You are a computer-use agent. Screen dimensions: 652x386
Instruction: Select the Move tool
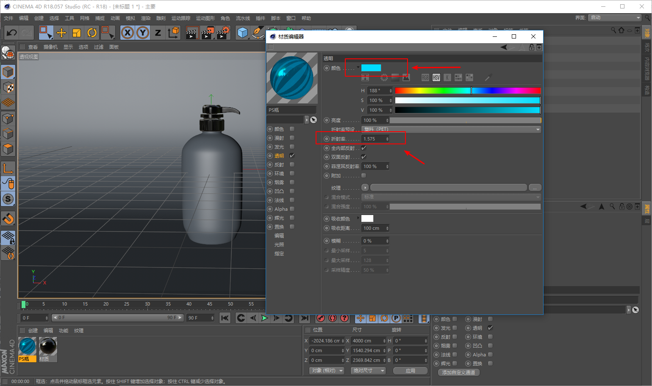pos(61,33)
